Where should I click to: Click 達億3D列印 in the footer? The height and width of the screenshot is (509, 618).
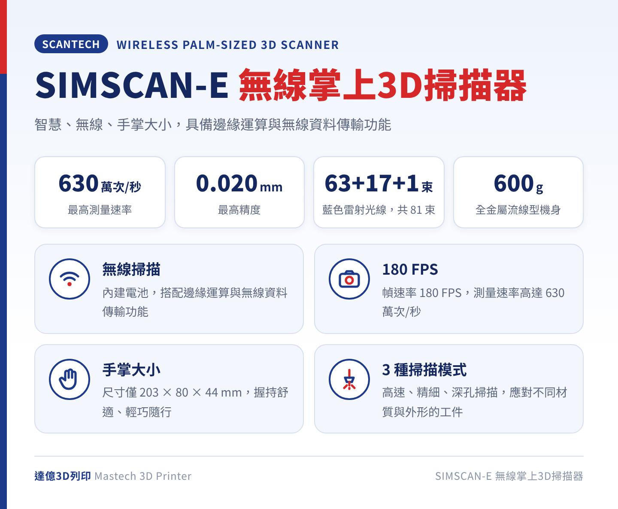pyautogui.click(x=63, y=476)
